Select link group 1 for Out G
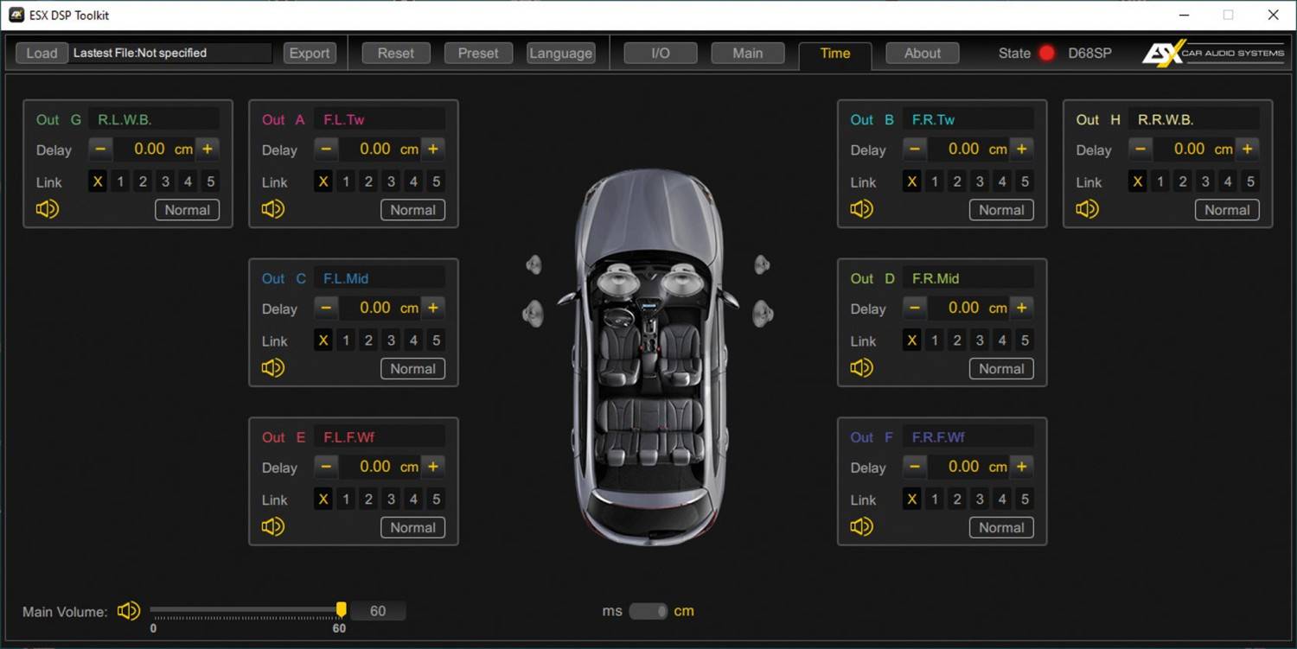 click(120, 181)
